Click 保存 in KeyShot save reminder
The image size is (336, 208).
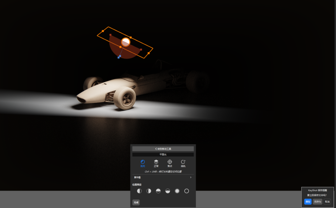[x=308, y=201]
